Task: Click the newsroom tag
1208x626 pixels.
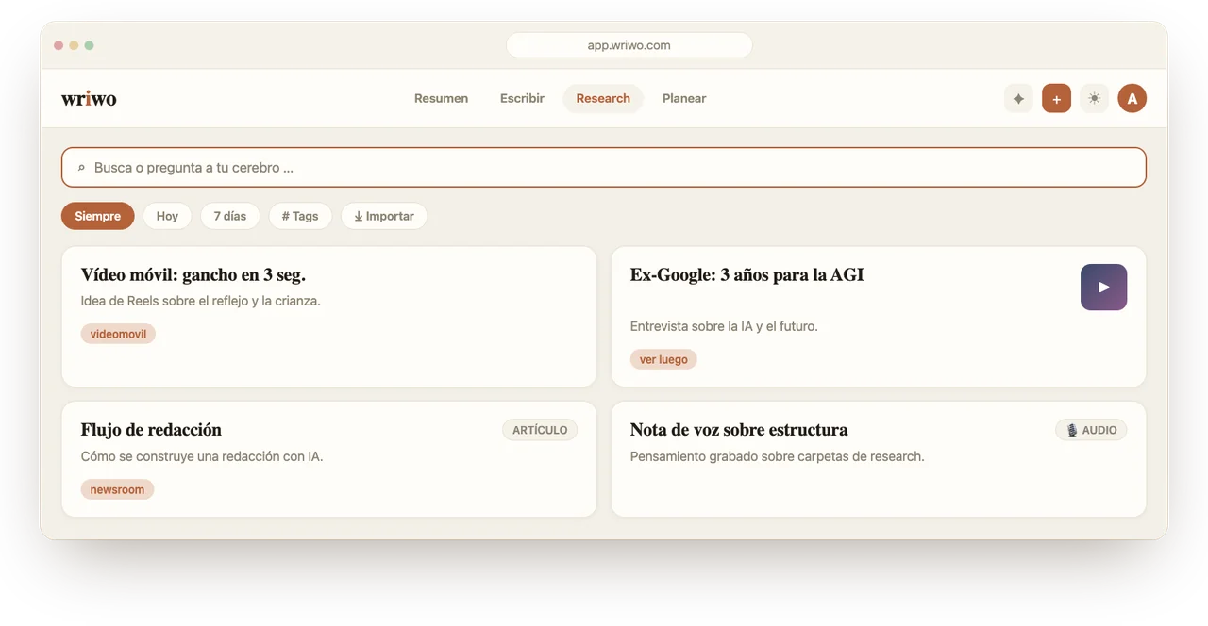Action: [117, 490]
